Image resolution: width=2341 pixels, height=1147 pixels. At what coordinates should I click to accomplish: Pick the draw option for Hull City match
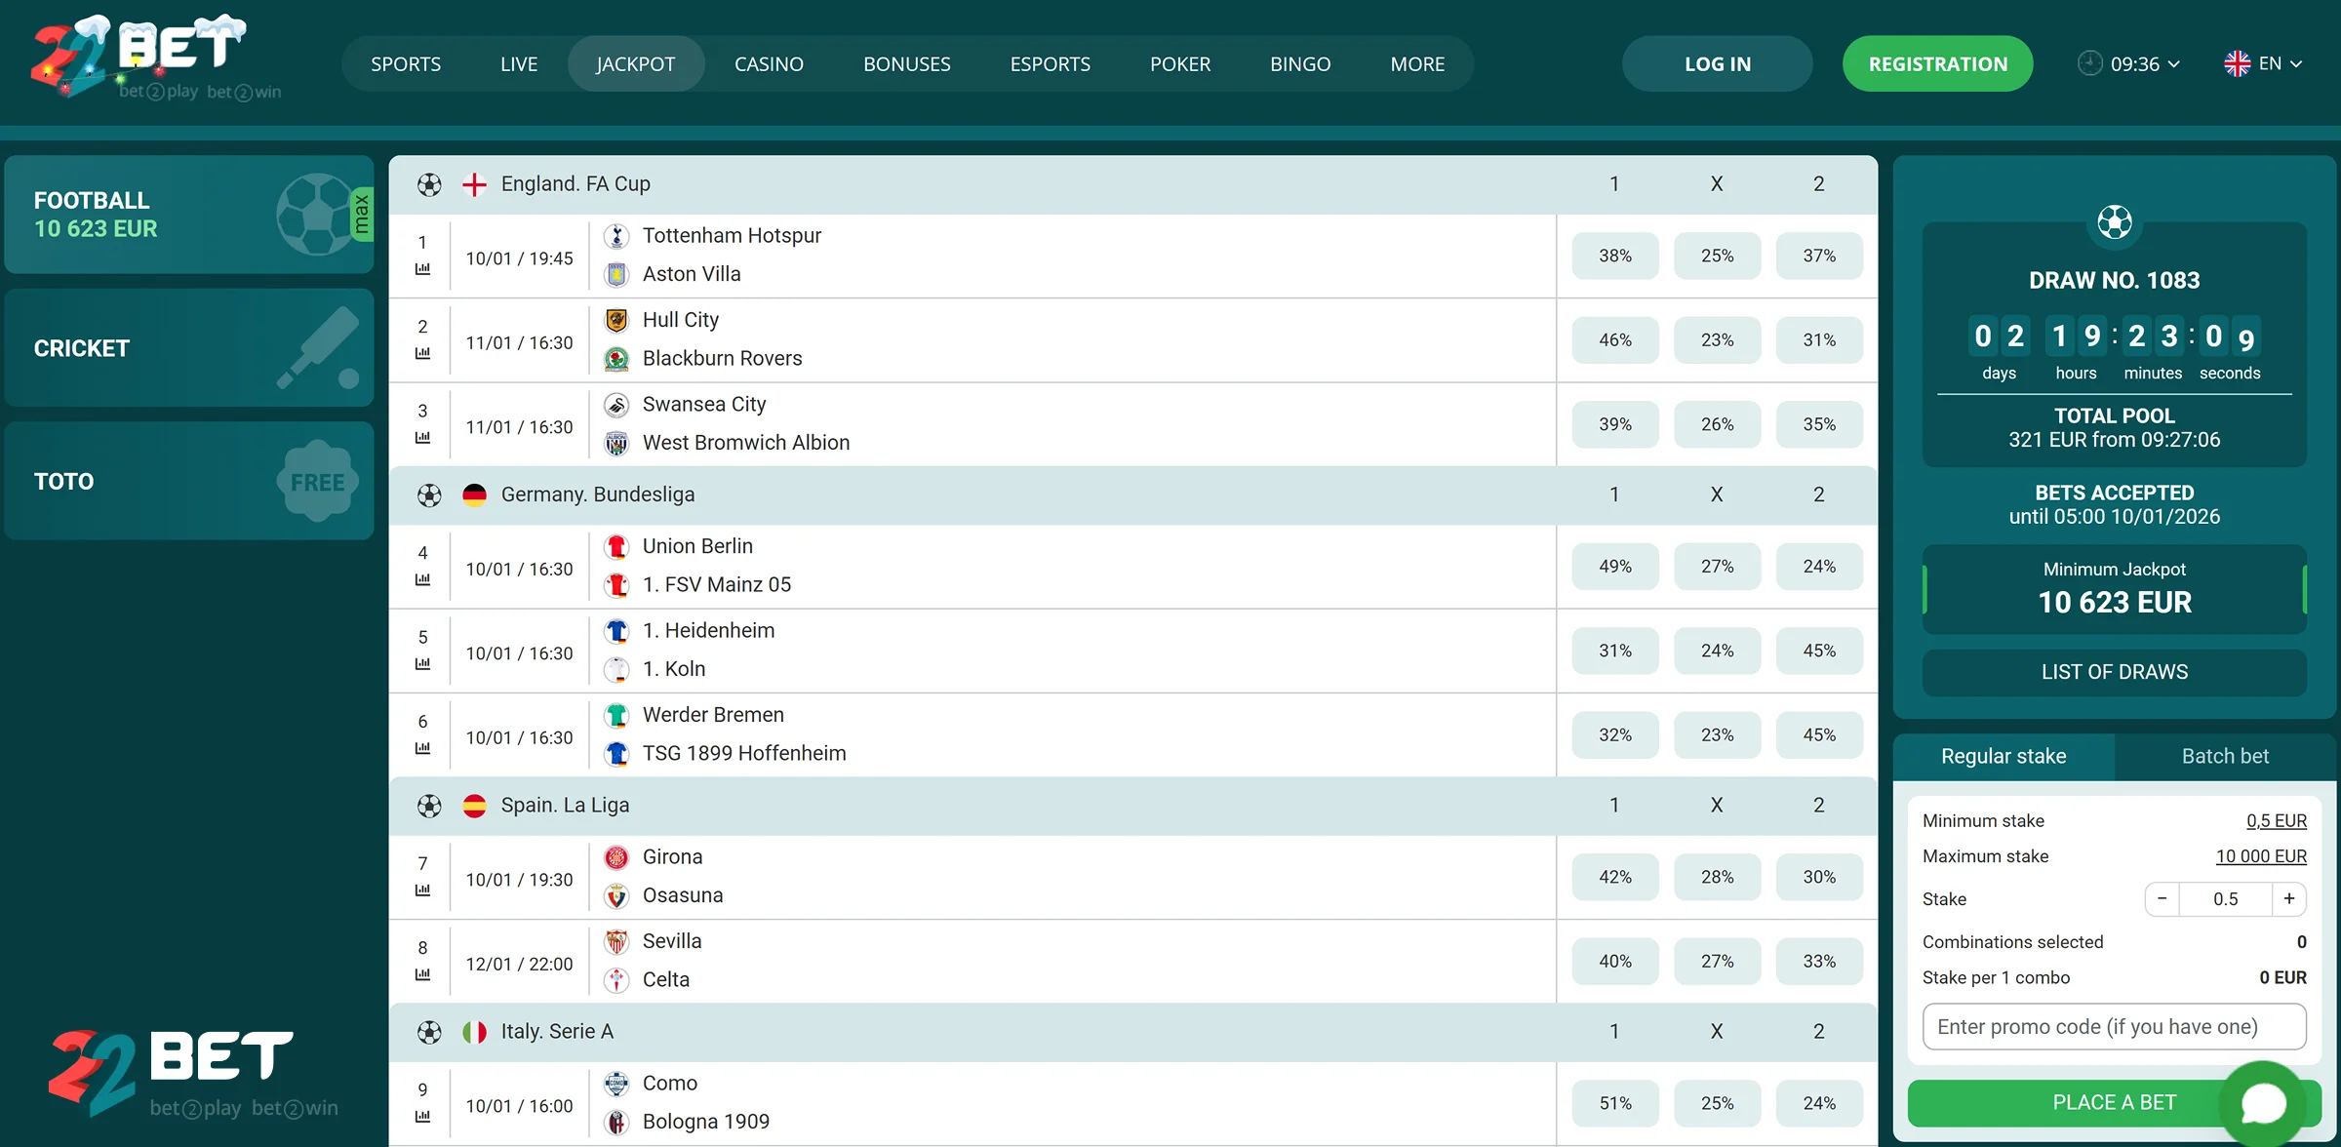click(x=1718, y=339)
